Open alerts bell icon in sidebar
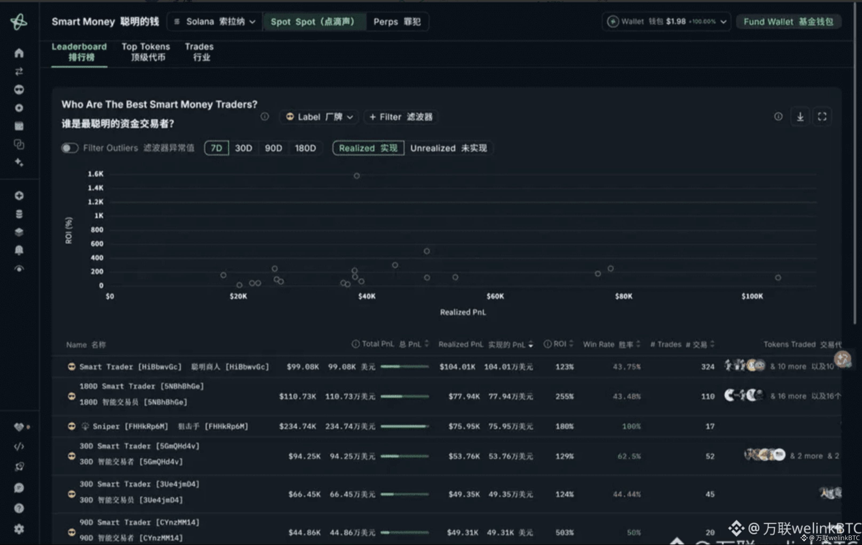862x545 pixels. point(19,250)
